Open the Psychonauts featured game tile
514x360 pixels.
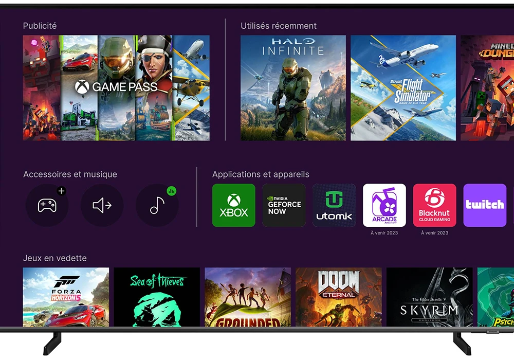[495, 297]
